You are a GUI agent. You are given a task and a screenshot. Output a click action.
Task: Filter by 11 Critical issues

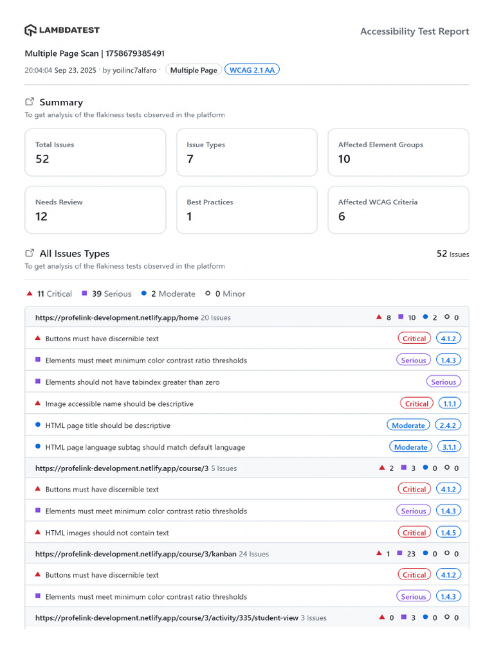tap(50, 294)
